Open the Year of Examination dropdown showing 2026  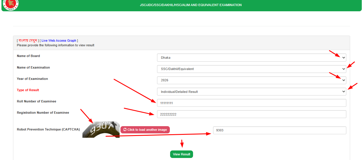[251, 80]
